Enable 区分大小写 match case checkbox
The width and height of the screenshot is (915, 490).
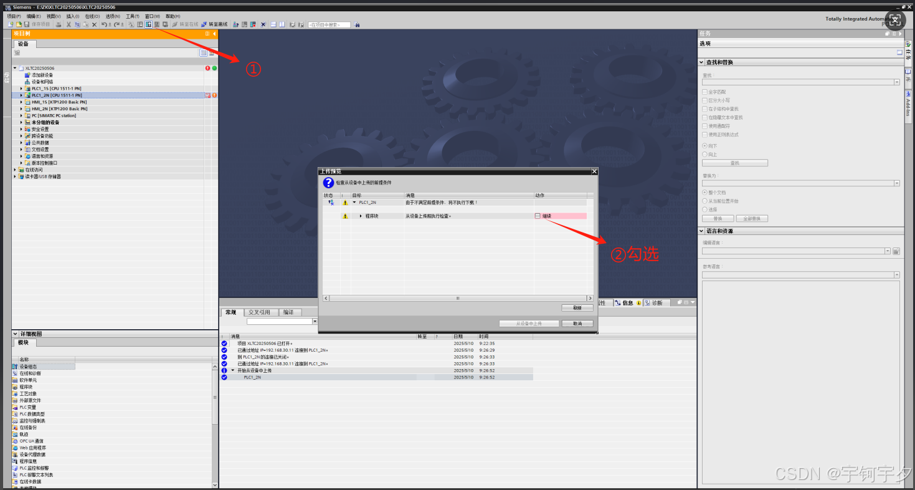704,100
